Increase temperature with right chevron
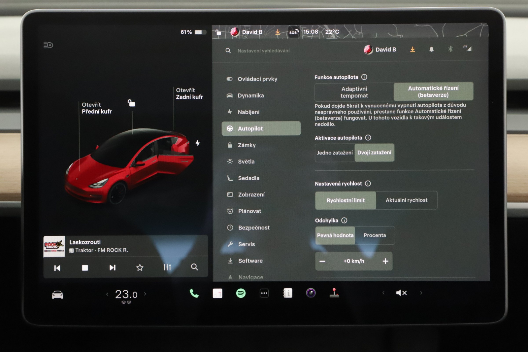Image resolution: width=528 pixels, height=352 pixels. 145,294
